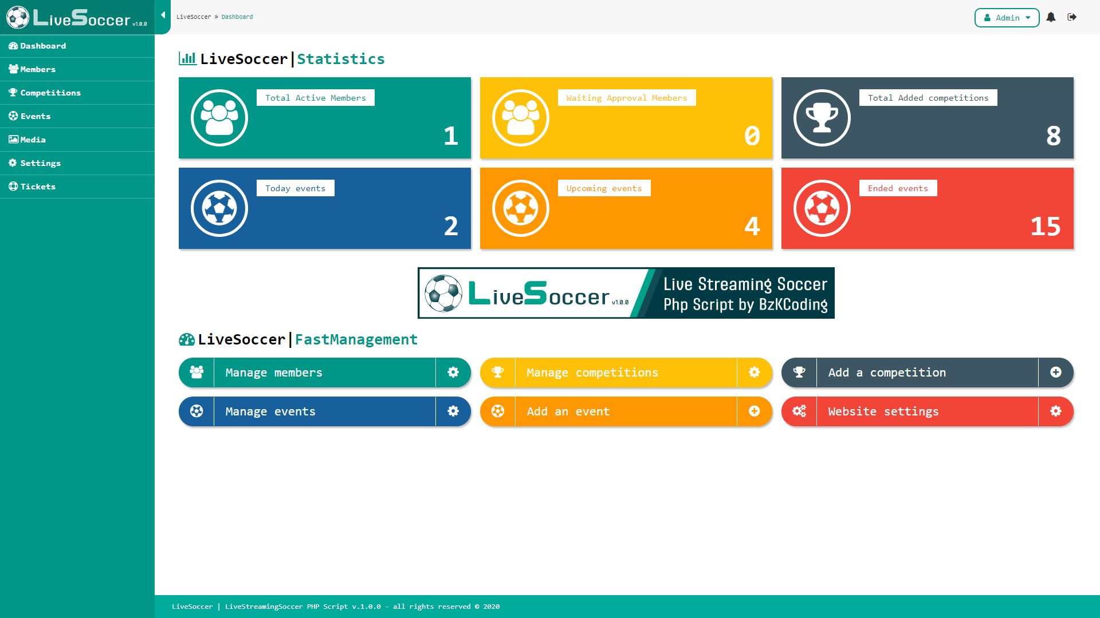Click gear icon on Manage members
The height and width of the screenshot is (618, 1100).
tap(453, 373)
